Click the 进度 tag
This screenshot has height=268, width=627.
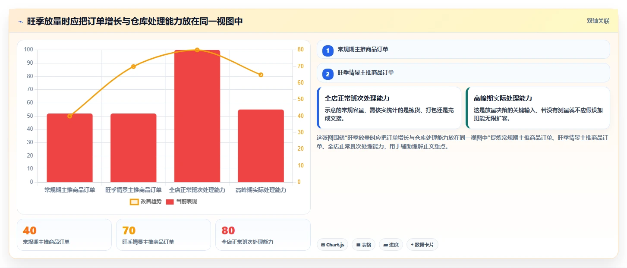[x=391, y=245]
